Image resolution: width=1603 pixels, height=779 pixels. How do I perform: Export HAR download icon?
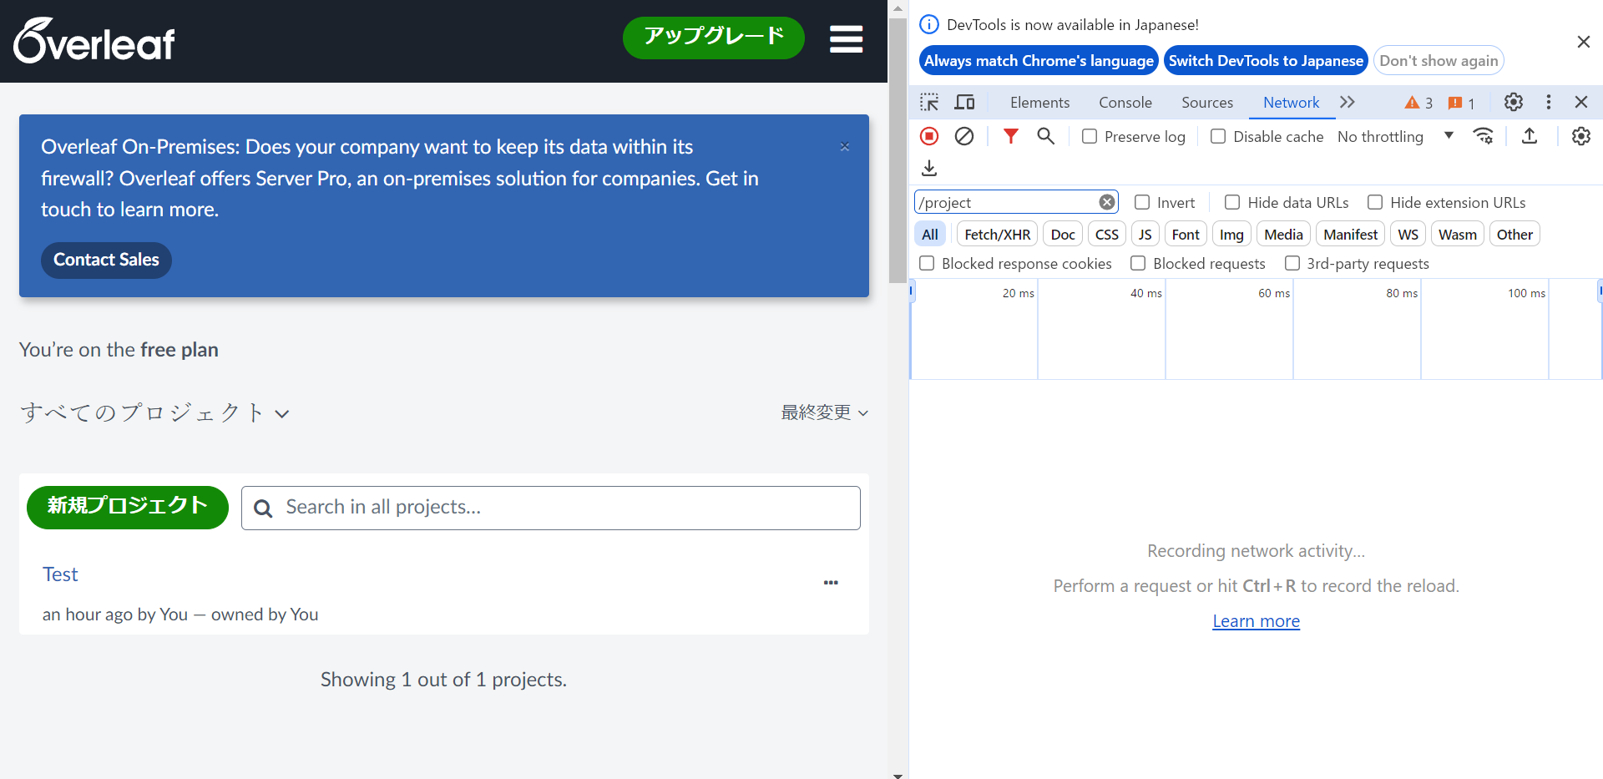tap(929, 168)
